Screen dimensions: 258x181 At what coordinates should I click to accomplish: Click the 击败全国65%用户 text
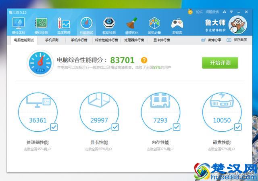pyautogui.click(x=98, y=149)
